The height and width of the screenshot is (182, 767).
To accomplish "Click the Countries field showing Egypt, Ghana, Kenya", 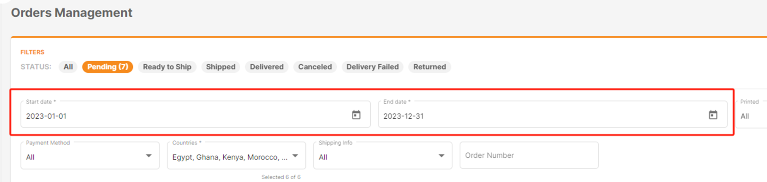I will click(x=236, y=155).
